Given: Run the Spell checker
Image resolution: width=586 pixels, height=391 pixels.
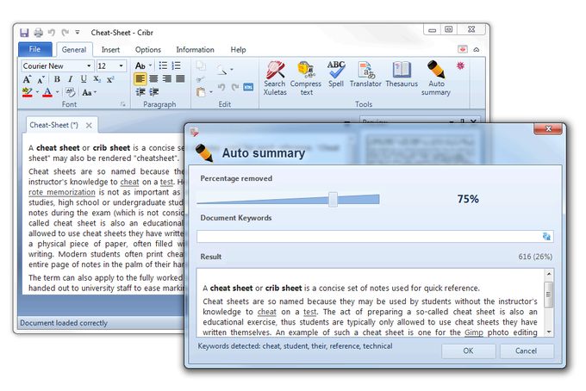Looking at the screenshot, I should (335, 74).
